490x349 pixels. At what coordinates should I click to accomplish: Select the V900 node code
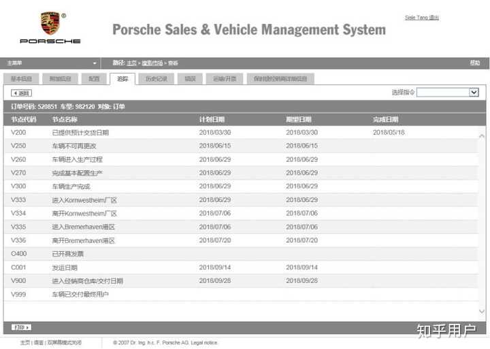pos(18,281)
